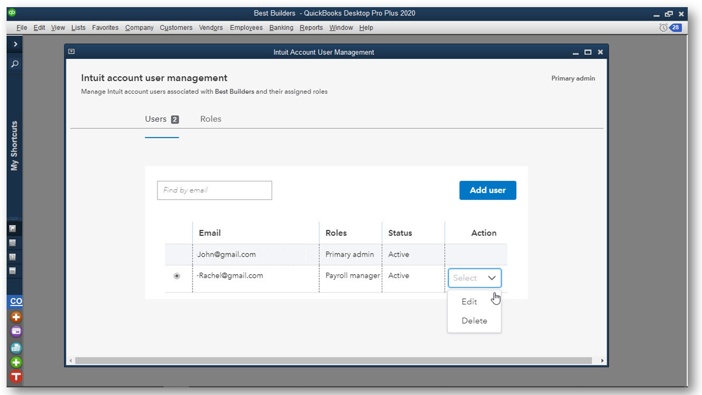Expand the left sidebar with the chevron
Screen dimensions: 702x395
[15, 44]
